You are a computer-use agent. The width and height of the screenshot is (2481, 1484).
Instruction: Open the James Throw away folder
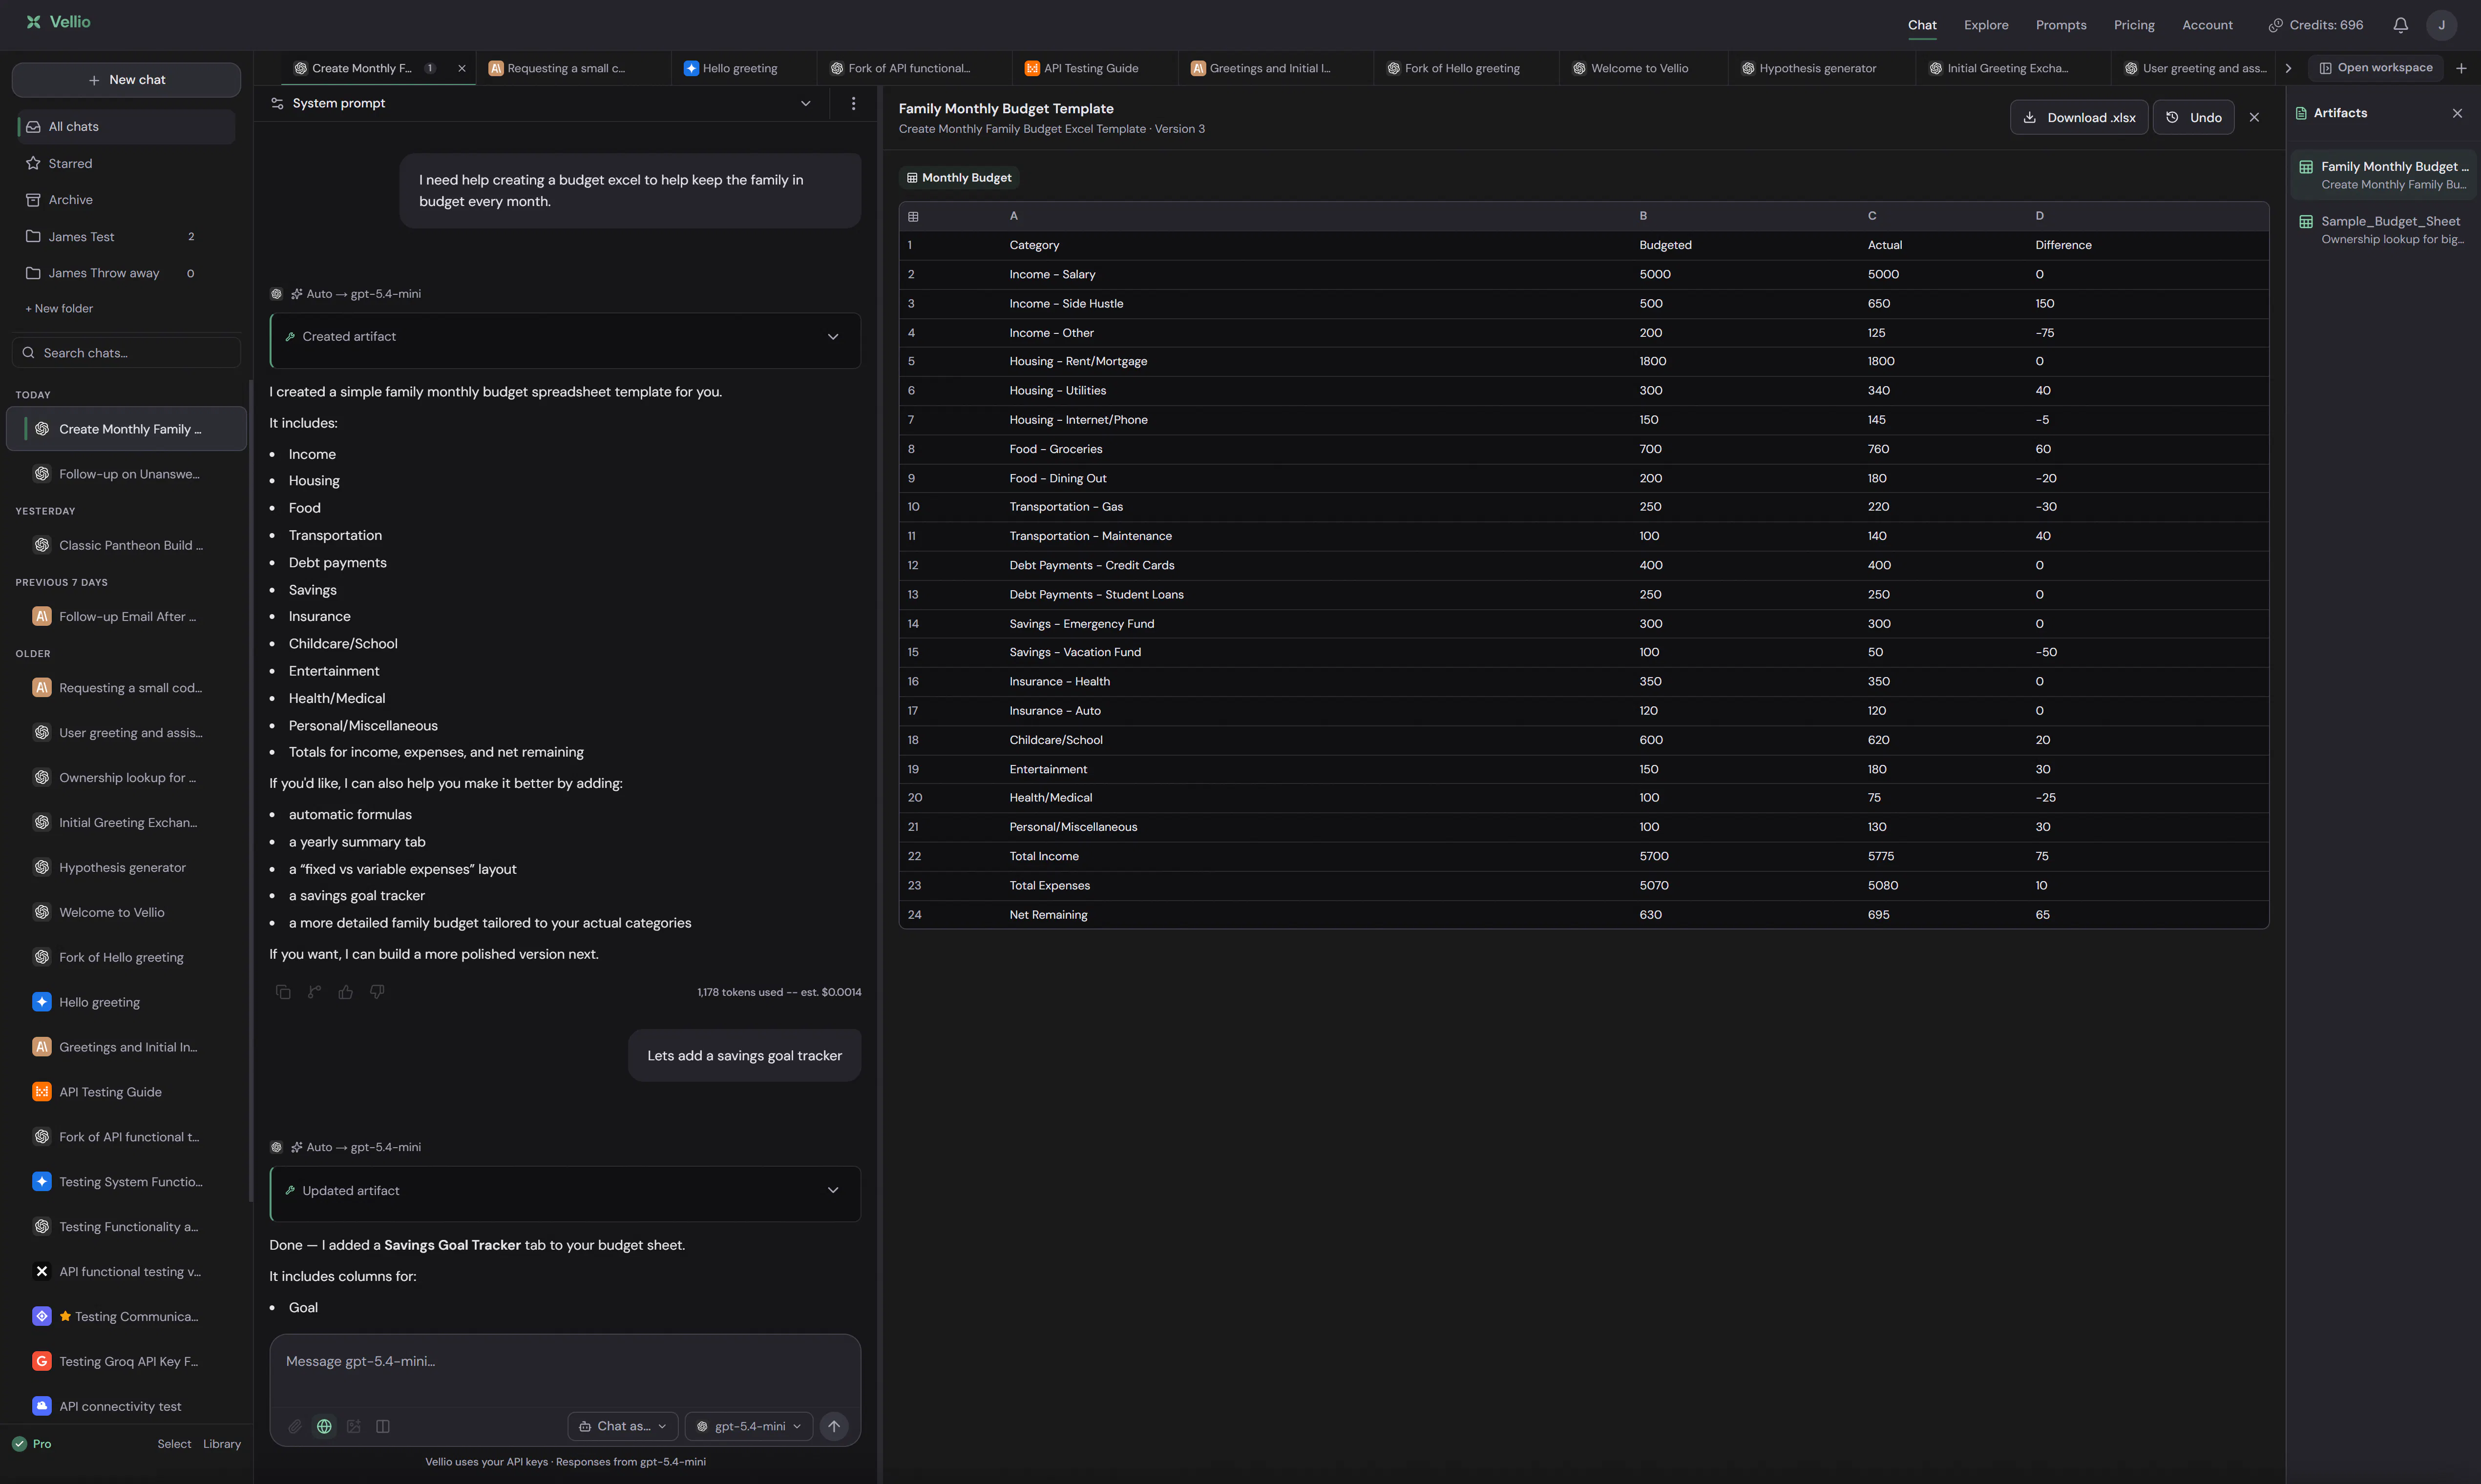pyautogui.click(x=126, y=273)
